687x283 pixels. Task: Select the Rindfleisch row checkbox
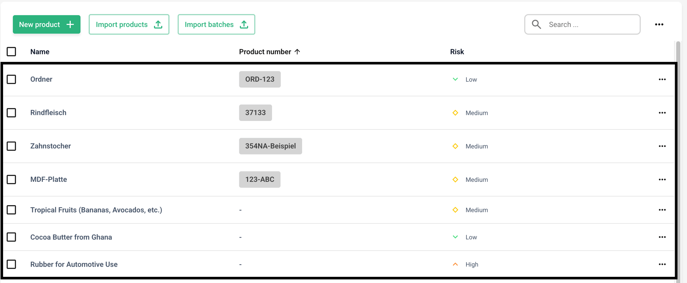(11, 113)
